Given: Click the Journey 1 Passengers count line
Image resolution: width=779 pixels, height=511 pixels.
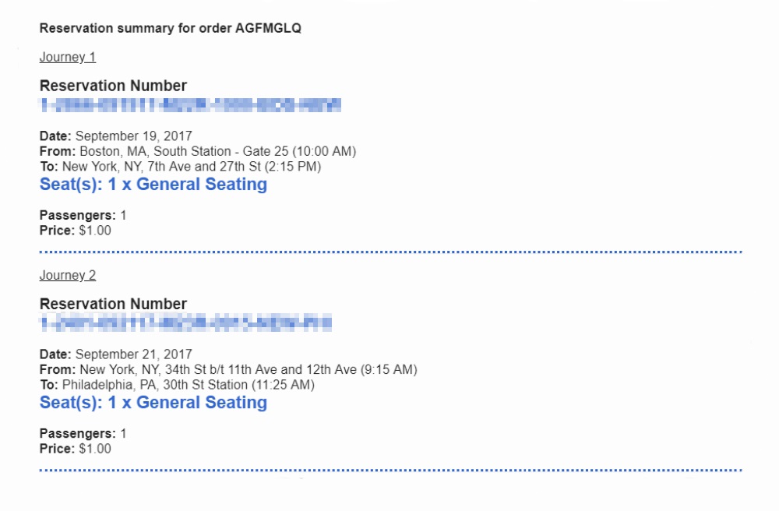Looking at the screenshot, I should click(x=83, y=216).
